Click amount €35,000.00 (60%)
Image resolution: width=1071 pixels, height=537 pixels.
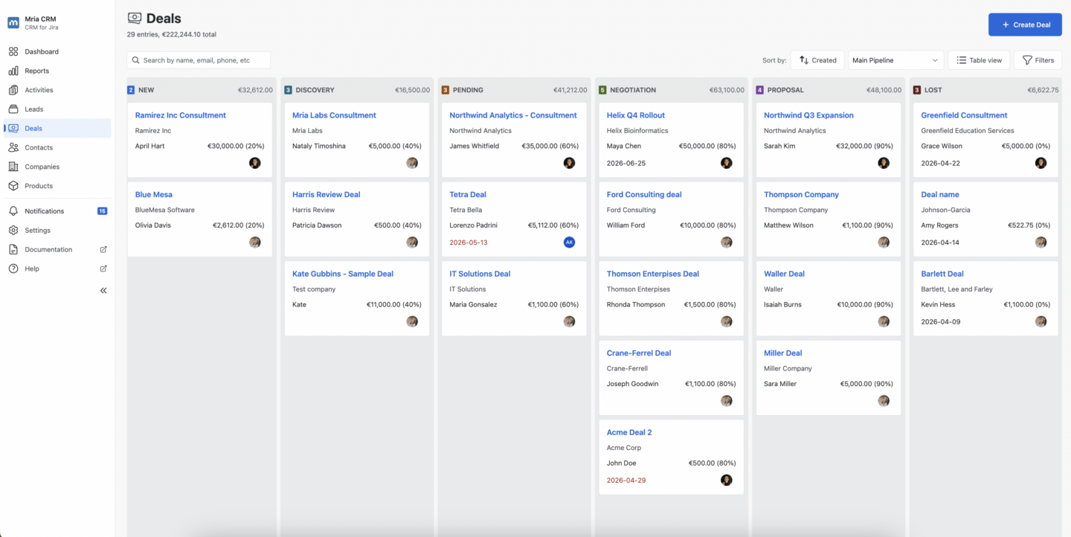click(550, 146)
